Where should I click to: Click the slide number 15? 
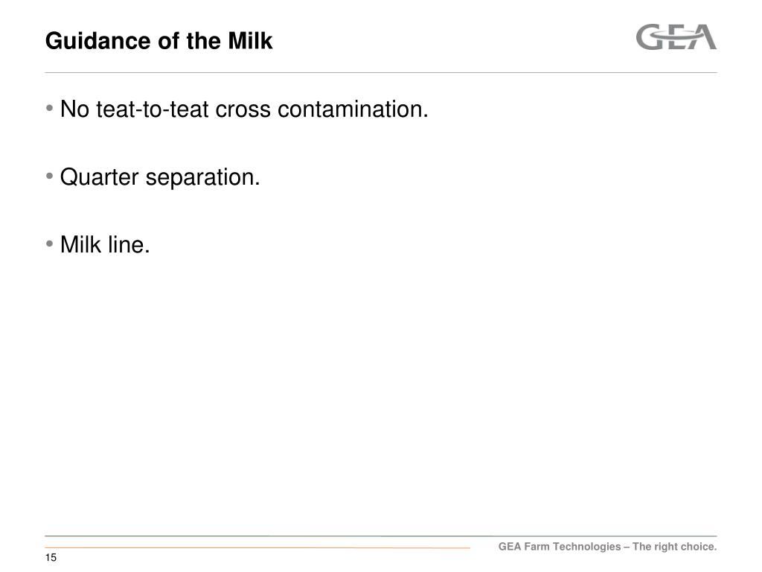(51, 558)
